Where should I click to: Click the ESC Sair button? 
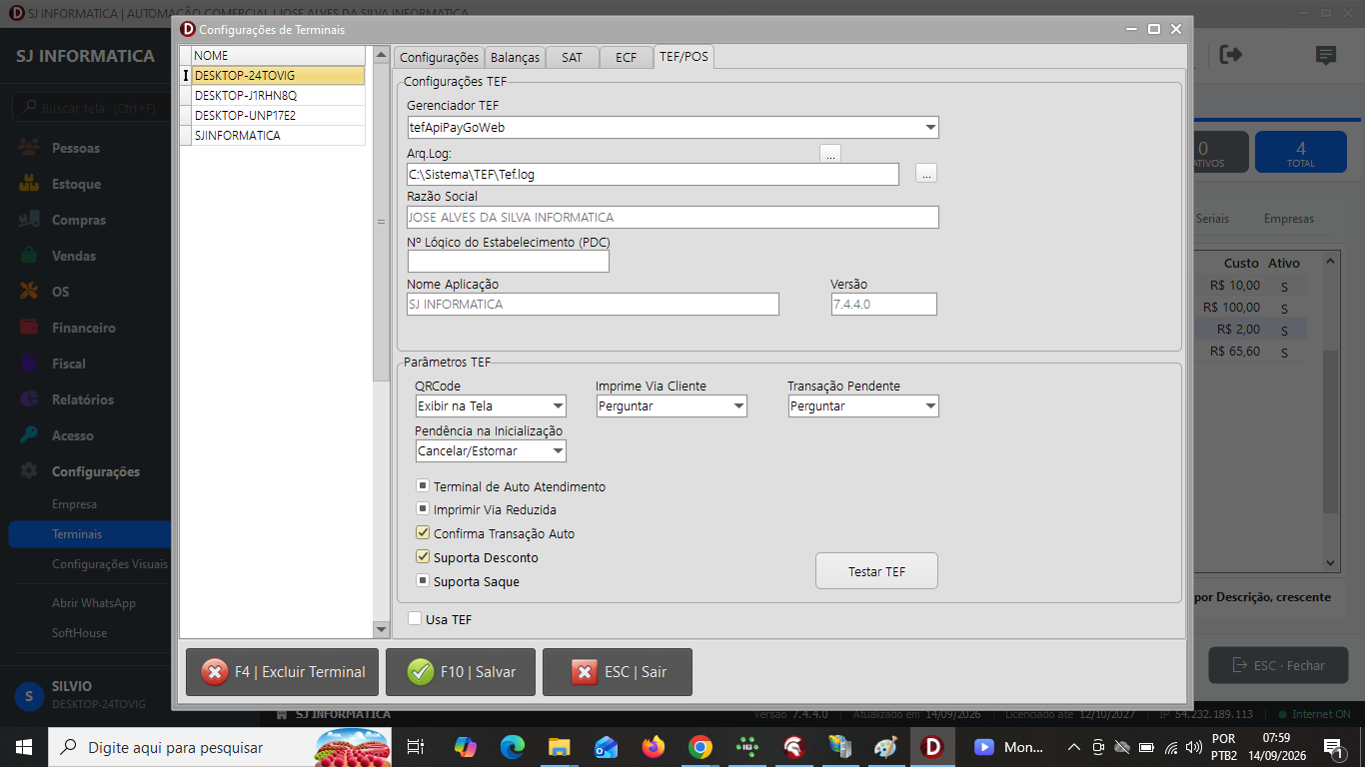[618, 672]
